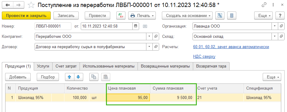
Task: Move the row up with the blue up arrow
Action: click(x=70, y=77)
